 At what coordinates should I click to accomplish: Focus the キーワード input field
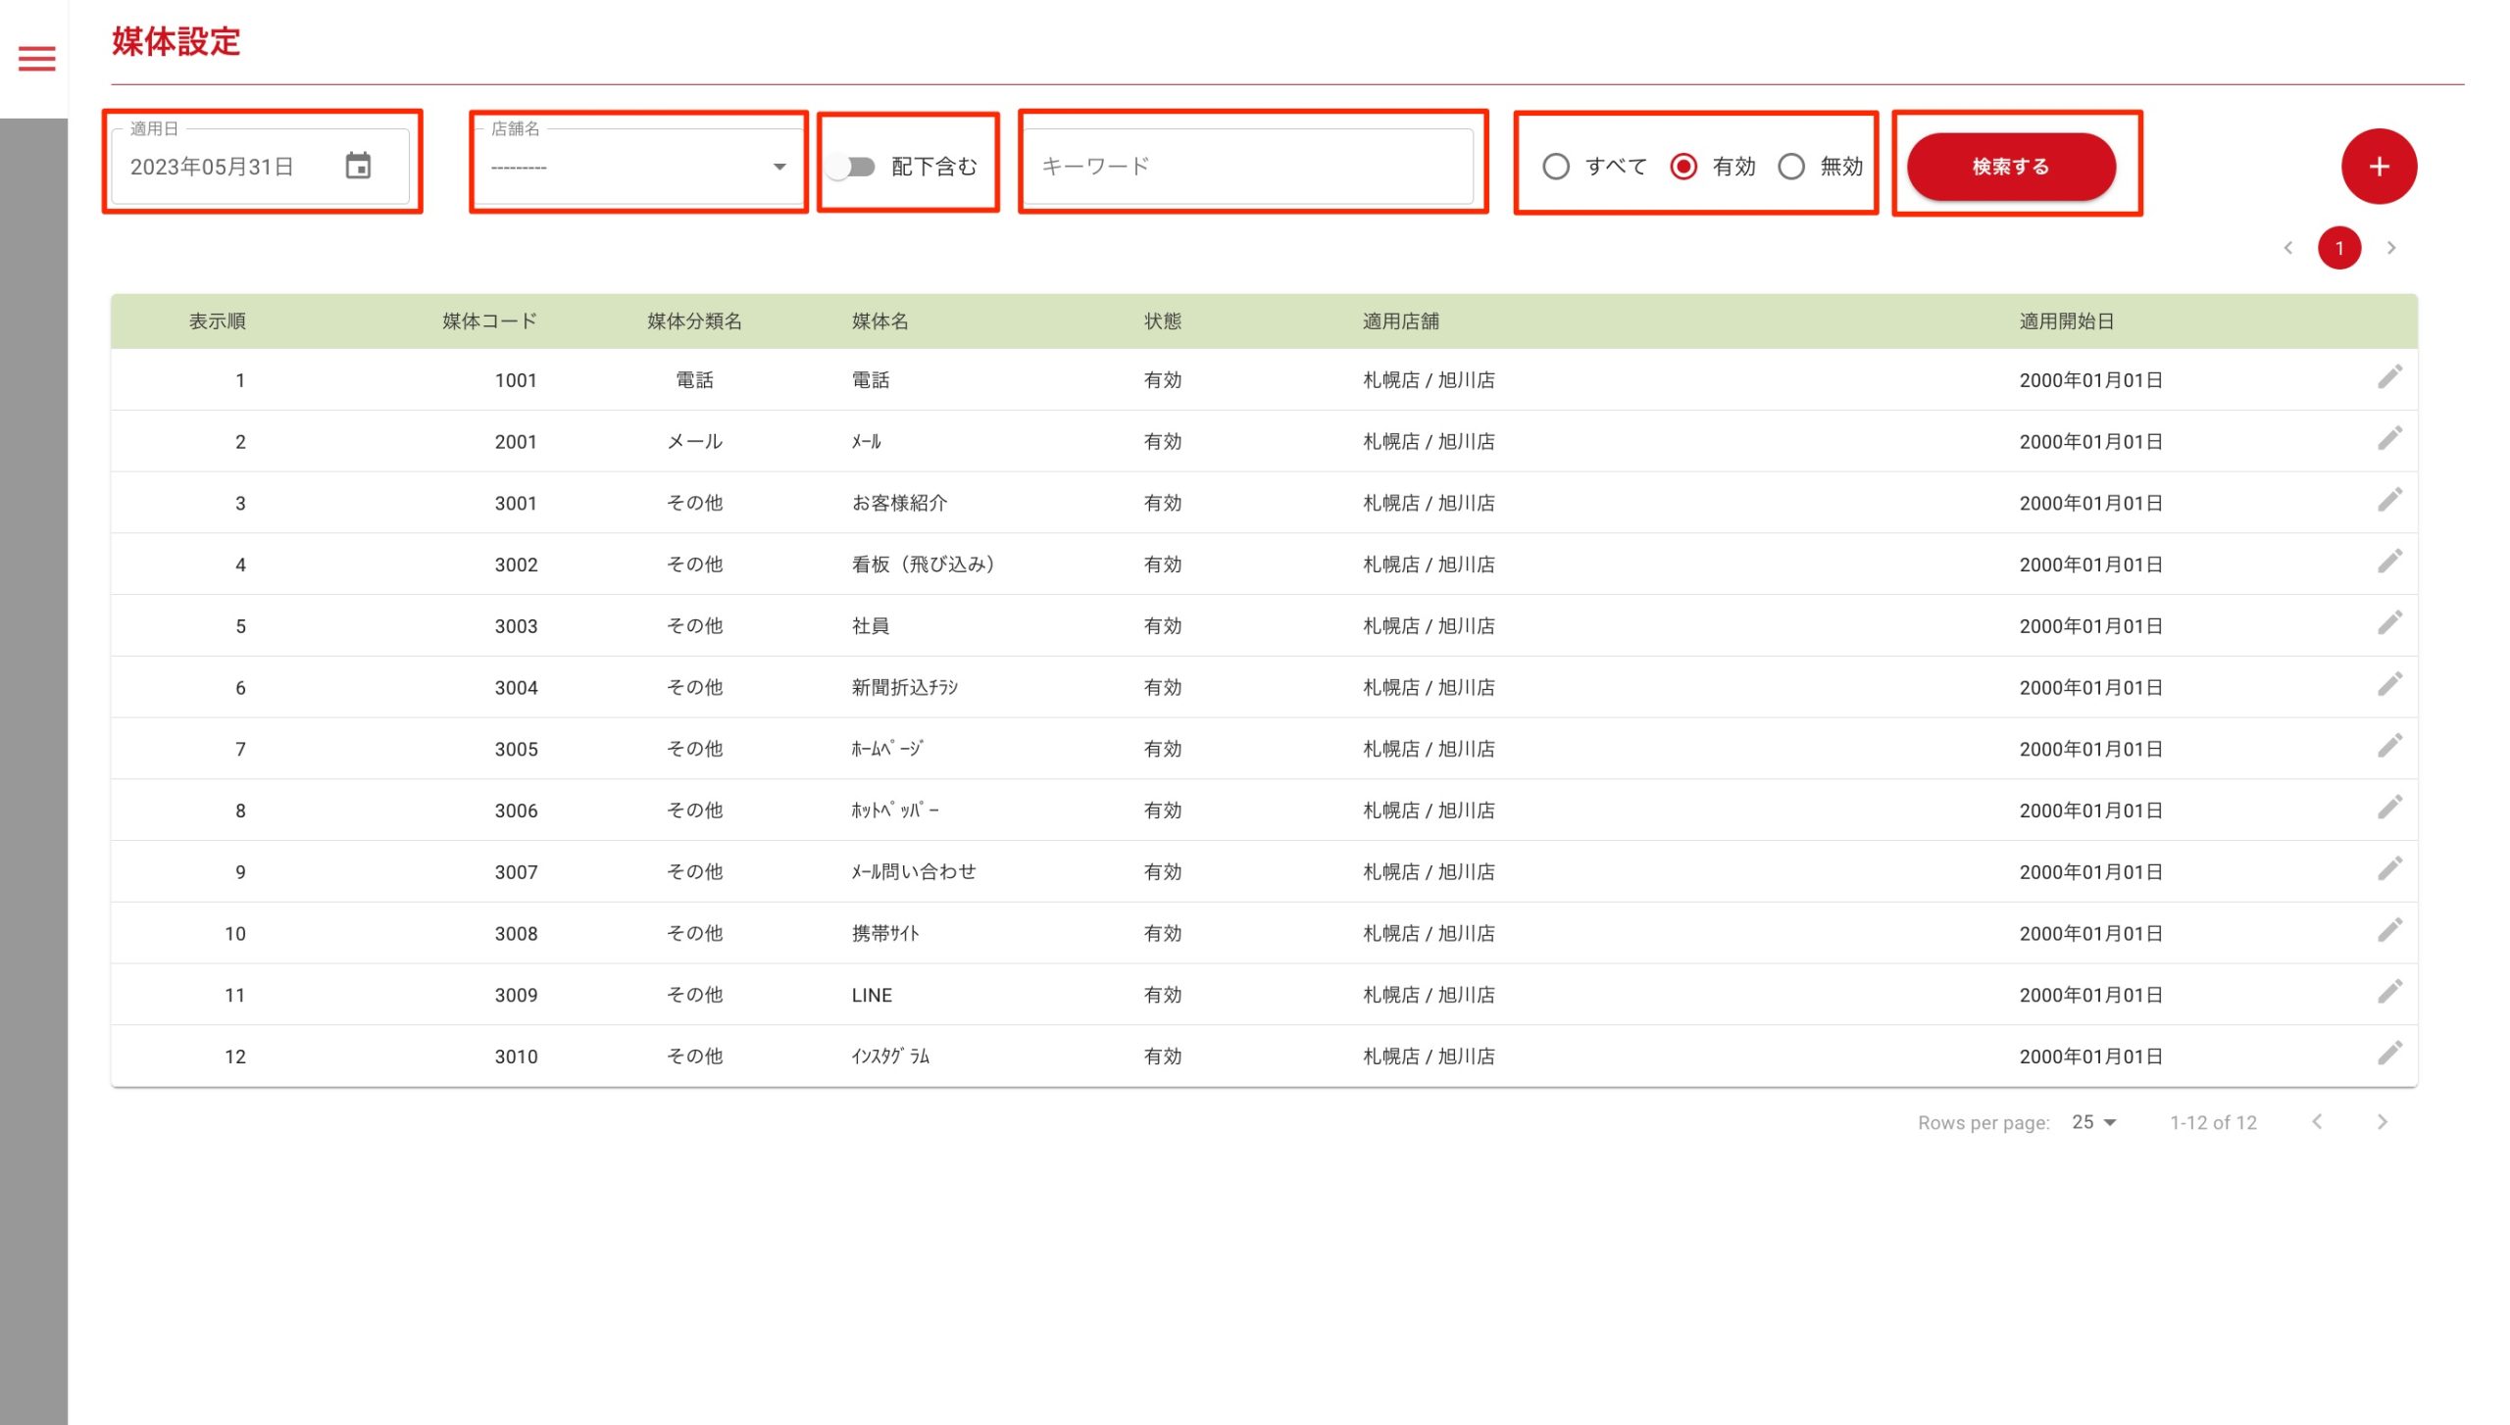[1247, 167]
